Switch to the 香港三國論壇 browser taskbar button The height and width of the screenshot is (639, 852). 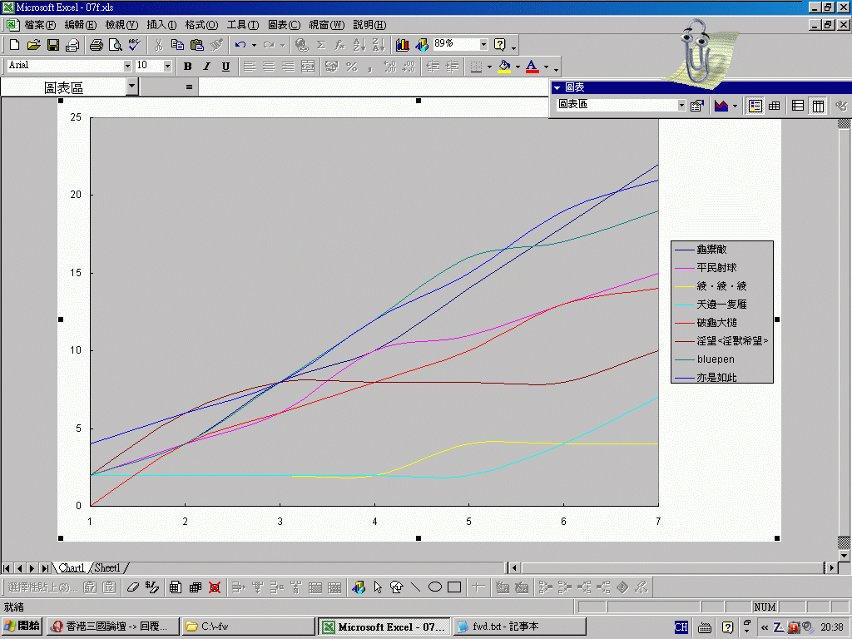pos(112,627)
